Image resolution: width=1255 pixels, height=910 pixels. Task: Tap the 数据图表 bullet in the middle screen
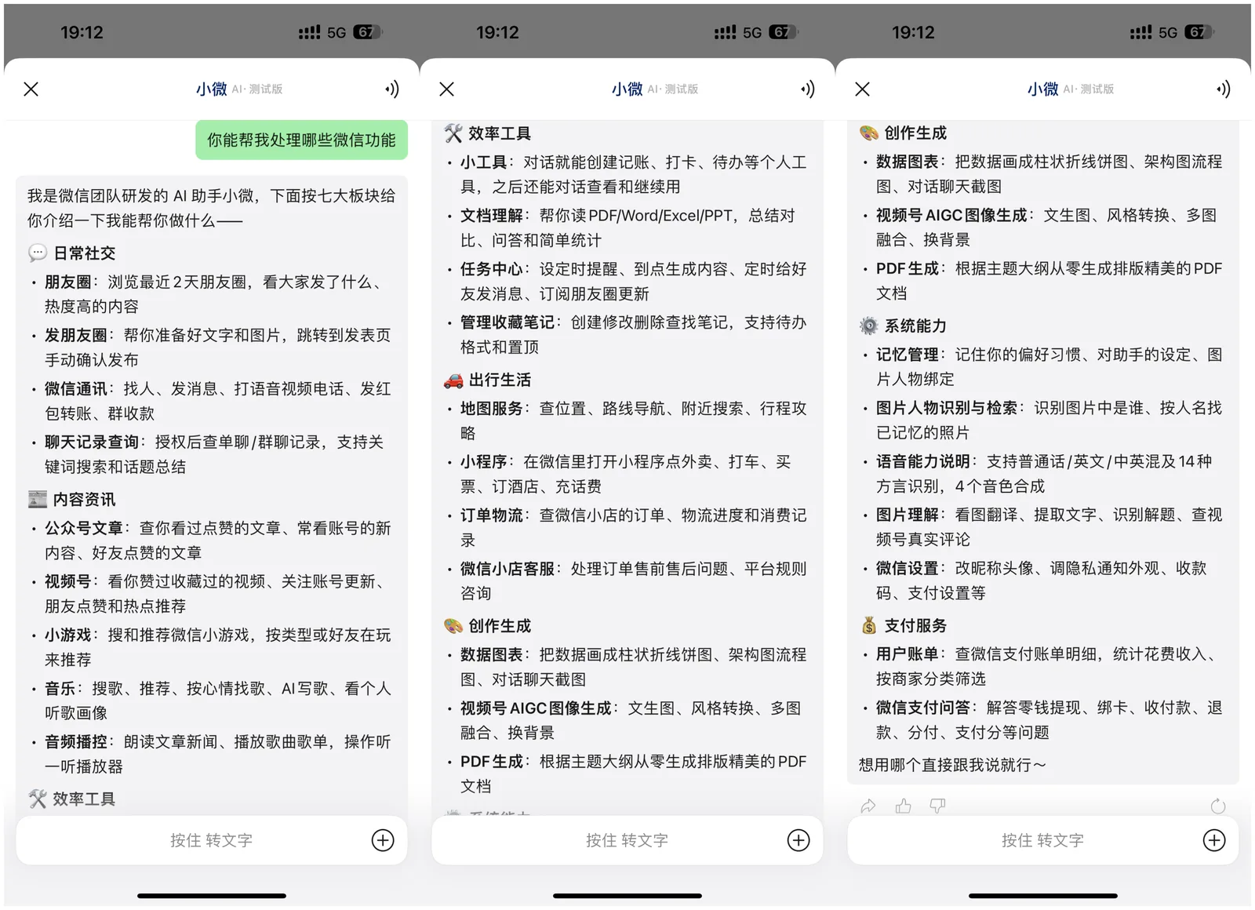tap(627, 667)
